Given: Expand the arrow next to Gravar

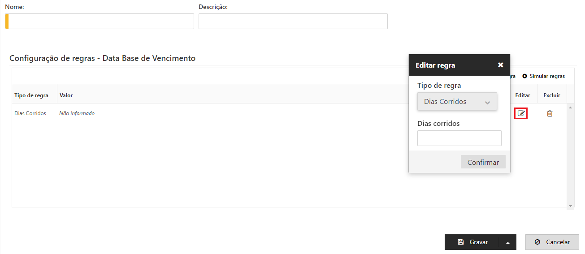Looking at the screenshot, I should tap(507, 242).
